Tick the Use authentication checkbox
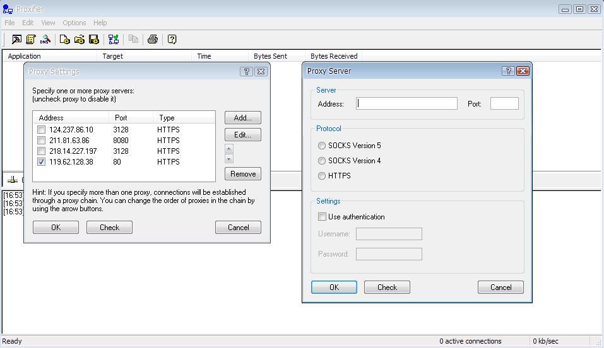 point(322,216)
